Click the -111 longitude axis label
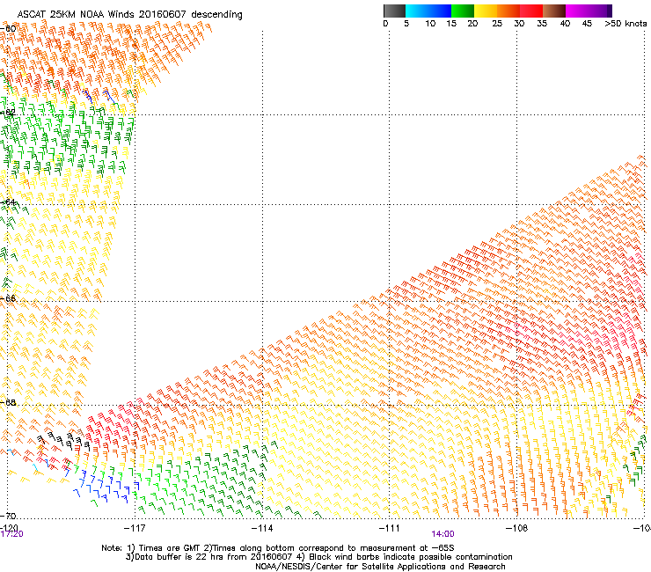651x572 pixels. pyautogui.click(x=390, y=527)
